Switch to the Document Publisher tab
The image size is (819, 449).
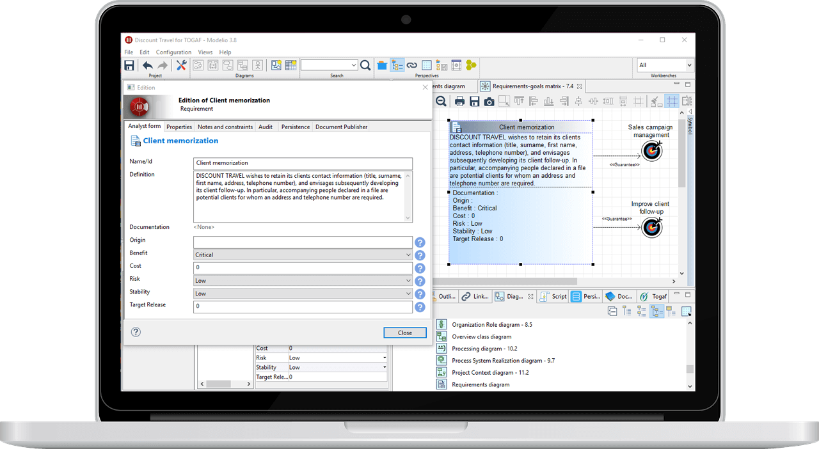[342, 127]
